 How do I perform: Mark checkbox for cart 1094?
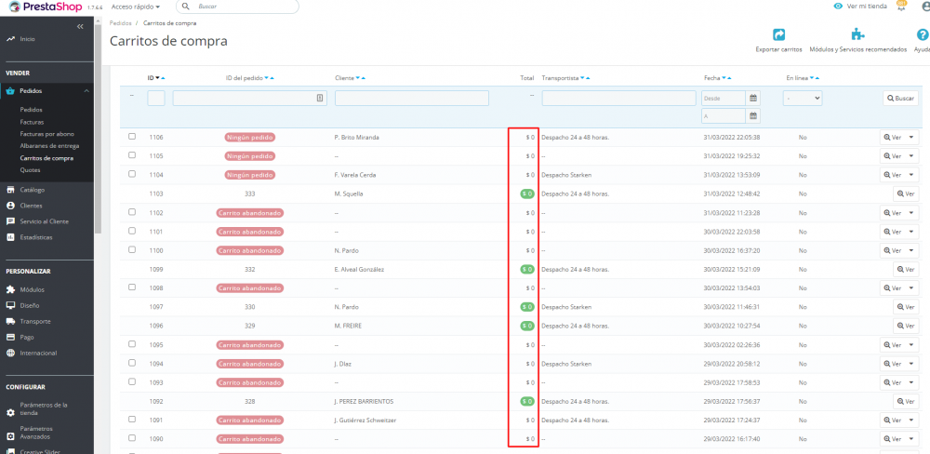point(132,363)
